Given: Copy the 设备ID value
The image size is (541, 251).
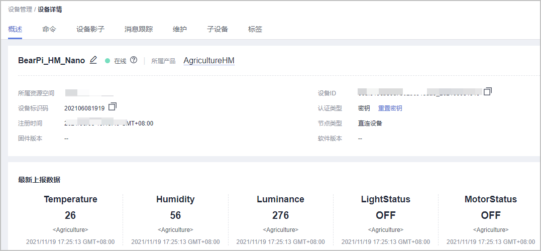Looking at the screenshot, I should (488, 91).
